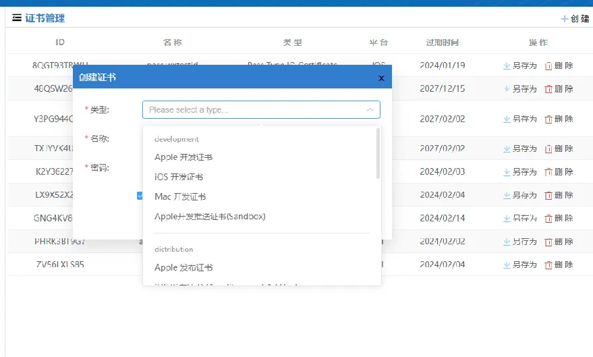This screenshot has width=593, height=357.
Task: Click the distribution group label in the dropdown
Action: click(174, 249)
